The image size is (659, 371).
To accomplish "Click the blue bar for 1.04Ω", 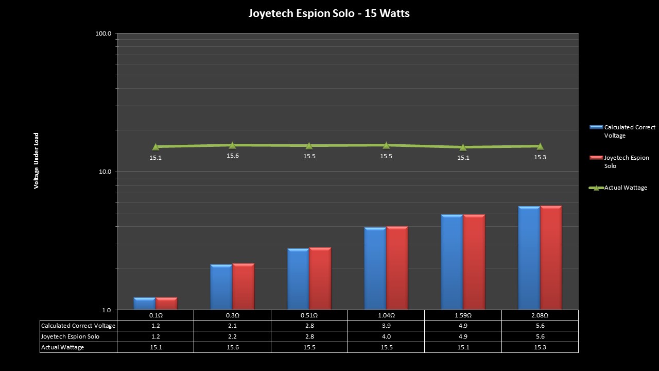I will click(x=375, y=268).
